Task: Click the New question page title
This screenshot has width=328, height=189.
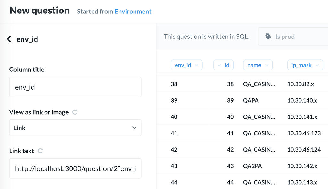Action: [39, 10]
